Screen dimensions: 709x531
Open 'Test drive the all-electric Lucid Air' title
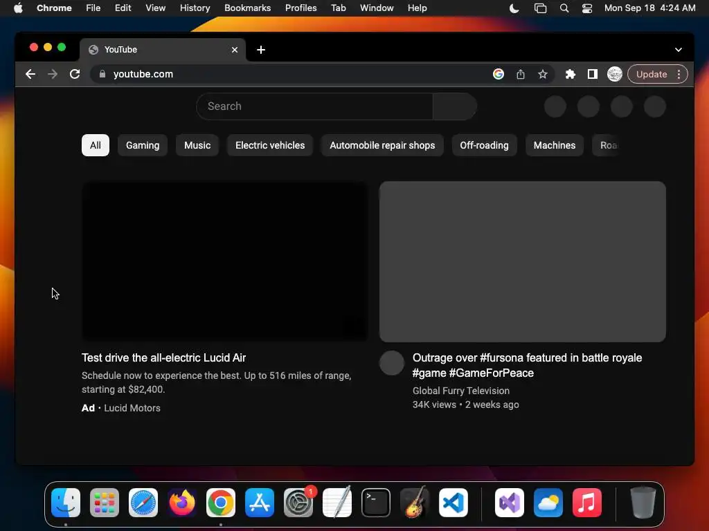tap(163, 357)
